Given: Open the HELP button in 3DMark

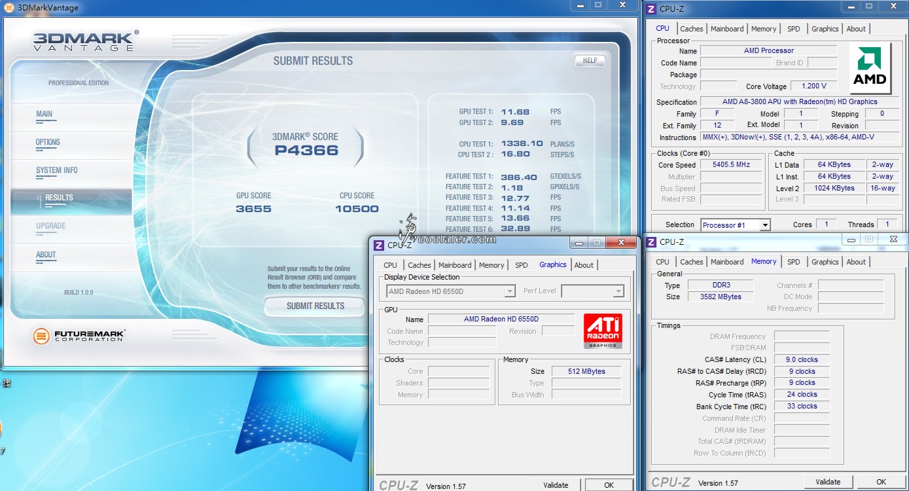Looking at the screenshot, I should [590, 60].
